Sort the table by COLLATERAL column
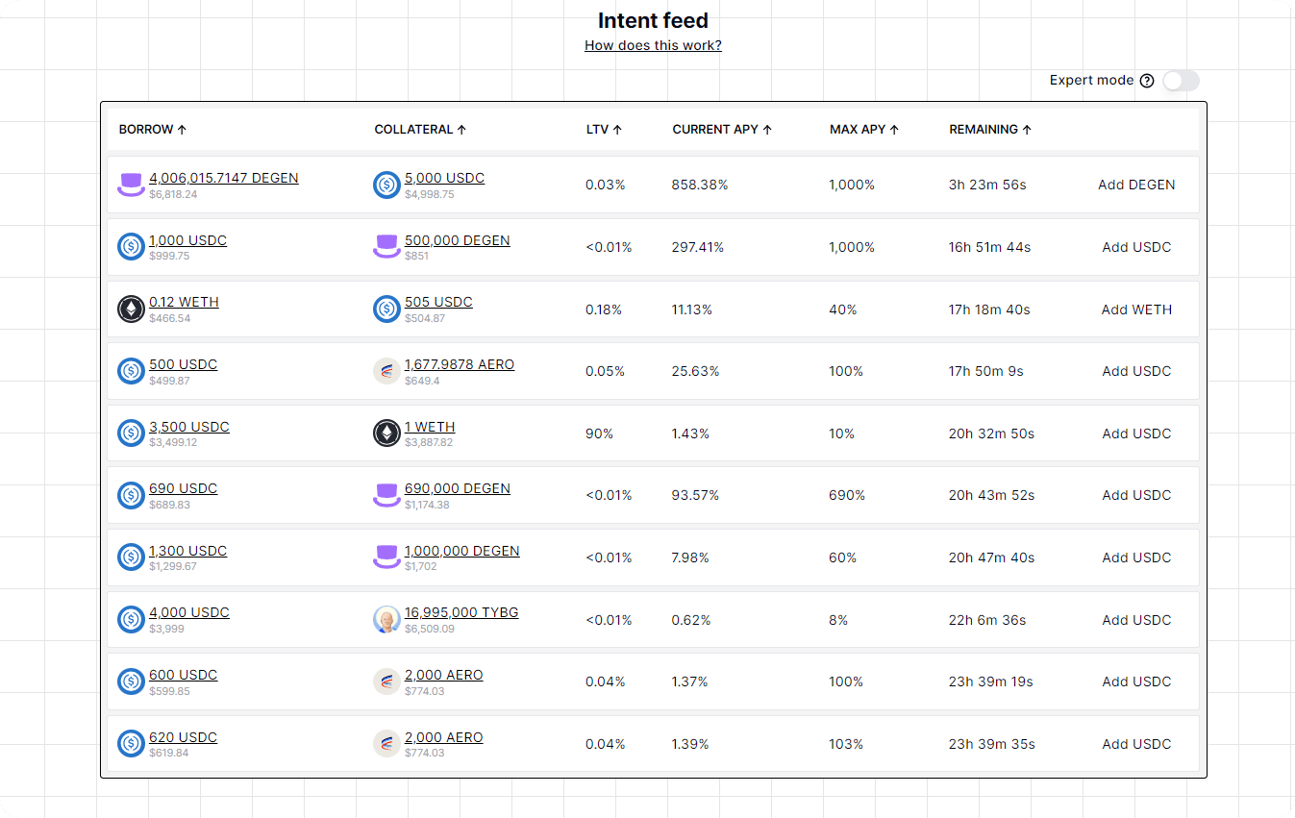This screenshot has height=818, width=1295. pyautogui.click(x=420, y=129)
